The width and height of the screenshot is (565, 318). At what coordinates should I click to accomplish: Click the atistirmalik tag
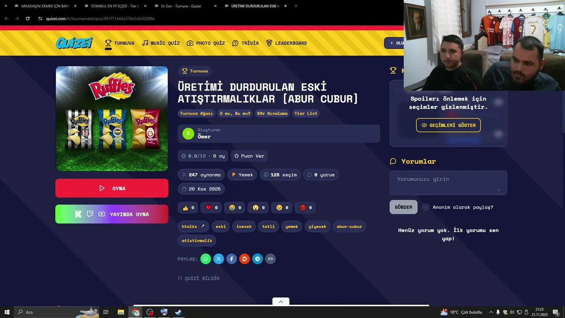197,241
